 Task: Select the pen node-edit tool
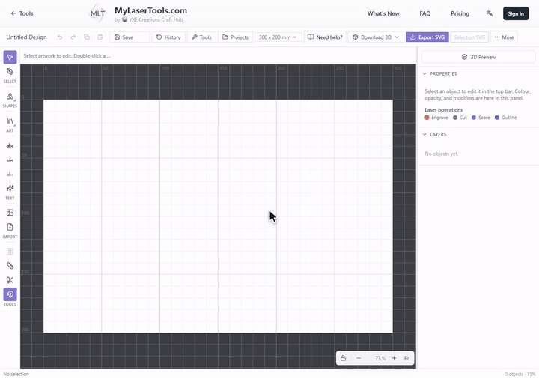point(10,72)
